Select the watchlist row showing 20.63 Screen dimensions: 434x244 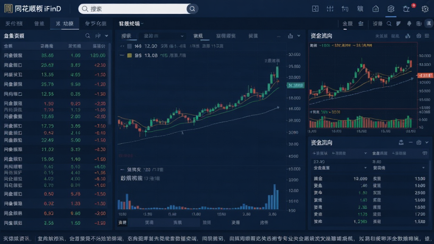[55, 65]
